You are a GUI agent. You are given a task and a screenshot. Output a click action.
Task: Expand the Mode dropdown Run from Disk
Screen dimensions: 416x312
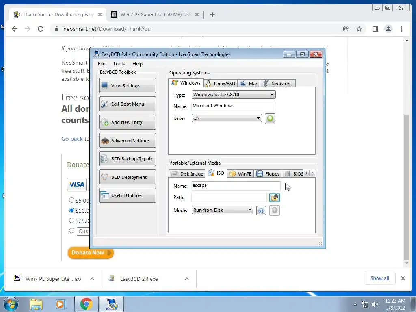223,210
